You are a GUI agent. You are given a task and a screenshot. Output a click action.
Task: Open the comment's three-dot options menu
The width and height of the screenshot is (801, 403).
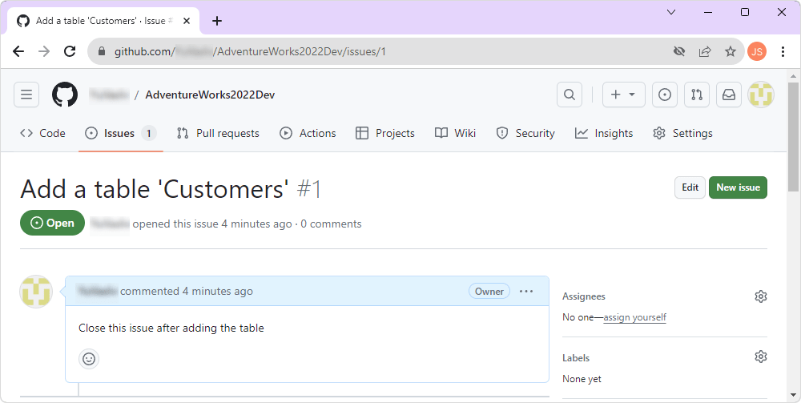coord(526,291)
